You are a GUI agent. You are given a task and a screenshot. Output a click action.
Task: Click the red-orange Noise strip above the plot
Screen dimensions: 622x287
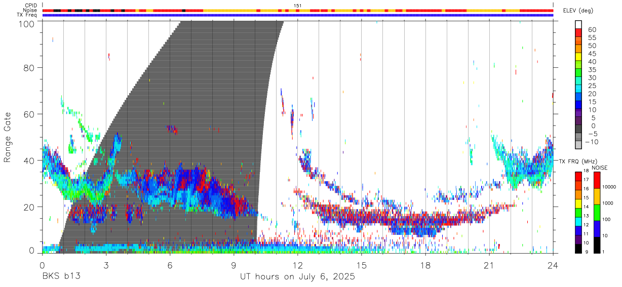point(297,10)
